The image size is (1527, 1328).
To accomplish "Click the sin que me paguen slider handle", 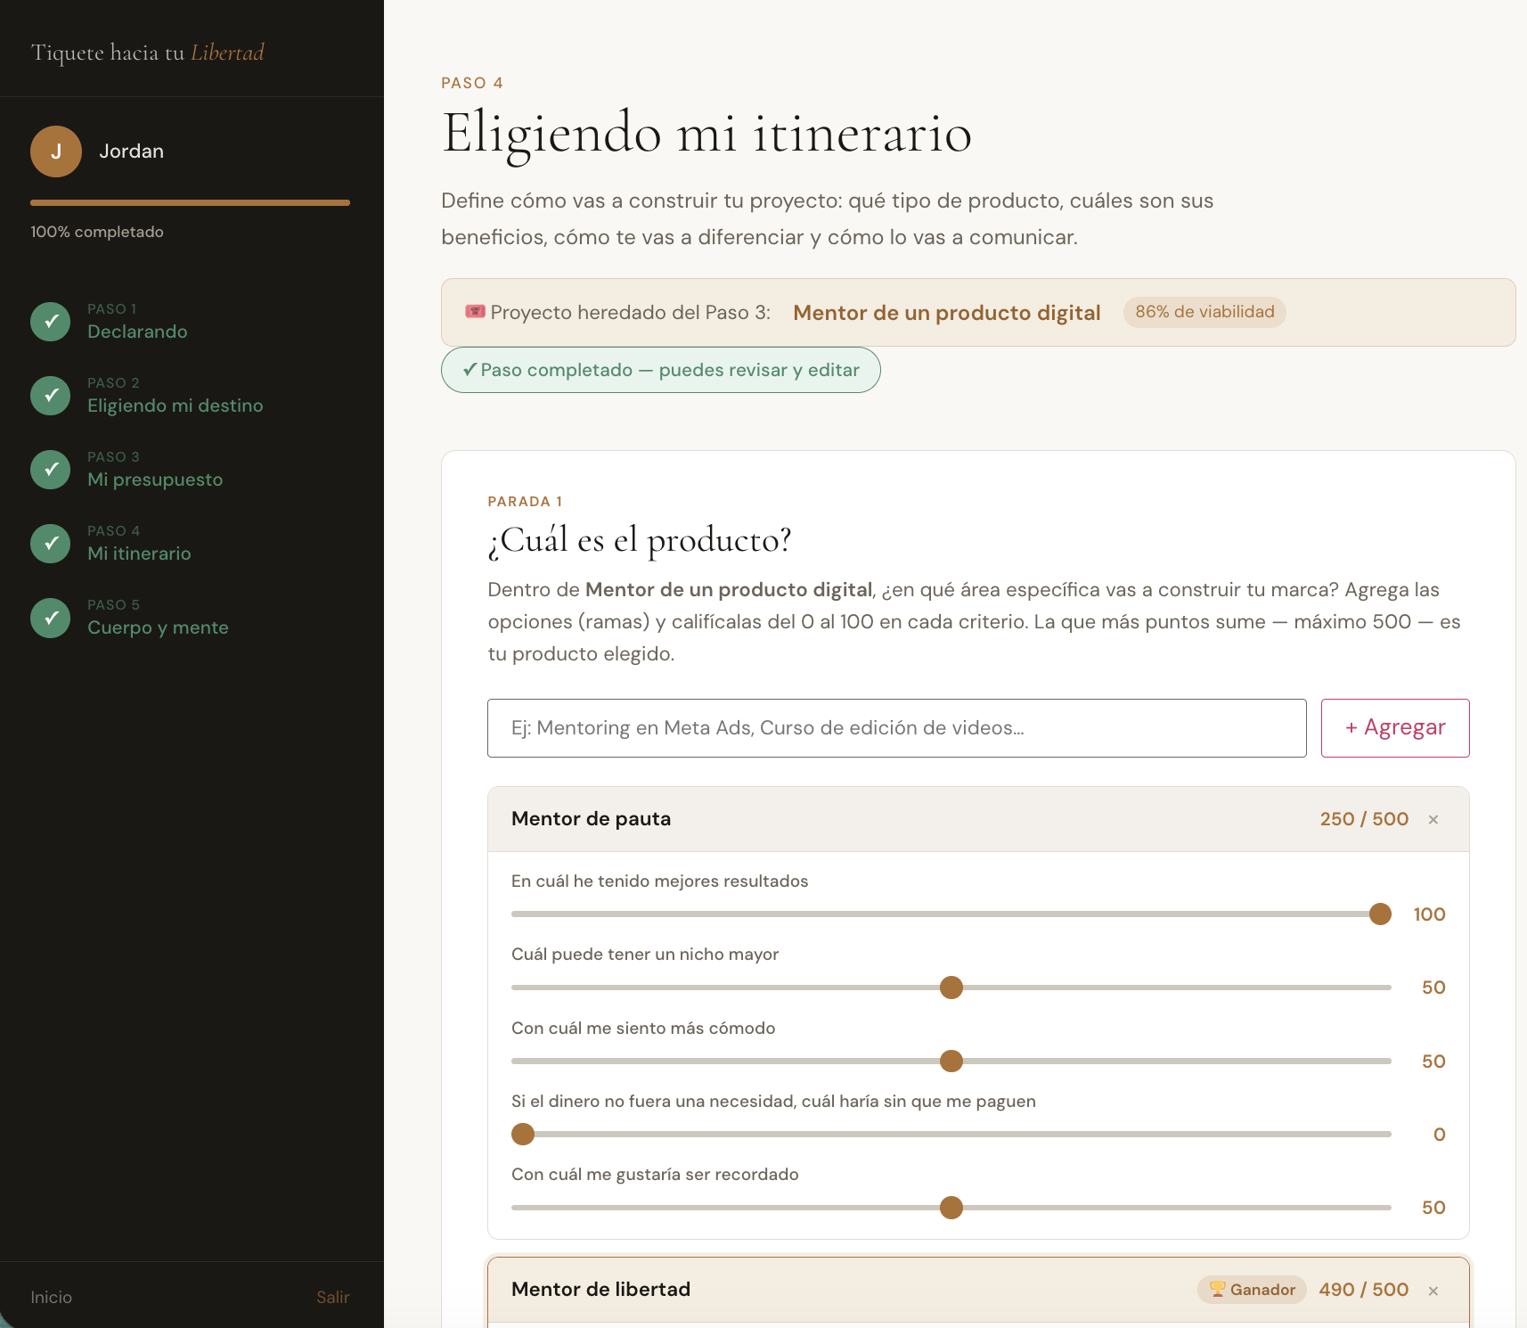I will (x=523, y=1135).
